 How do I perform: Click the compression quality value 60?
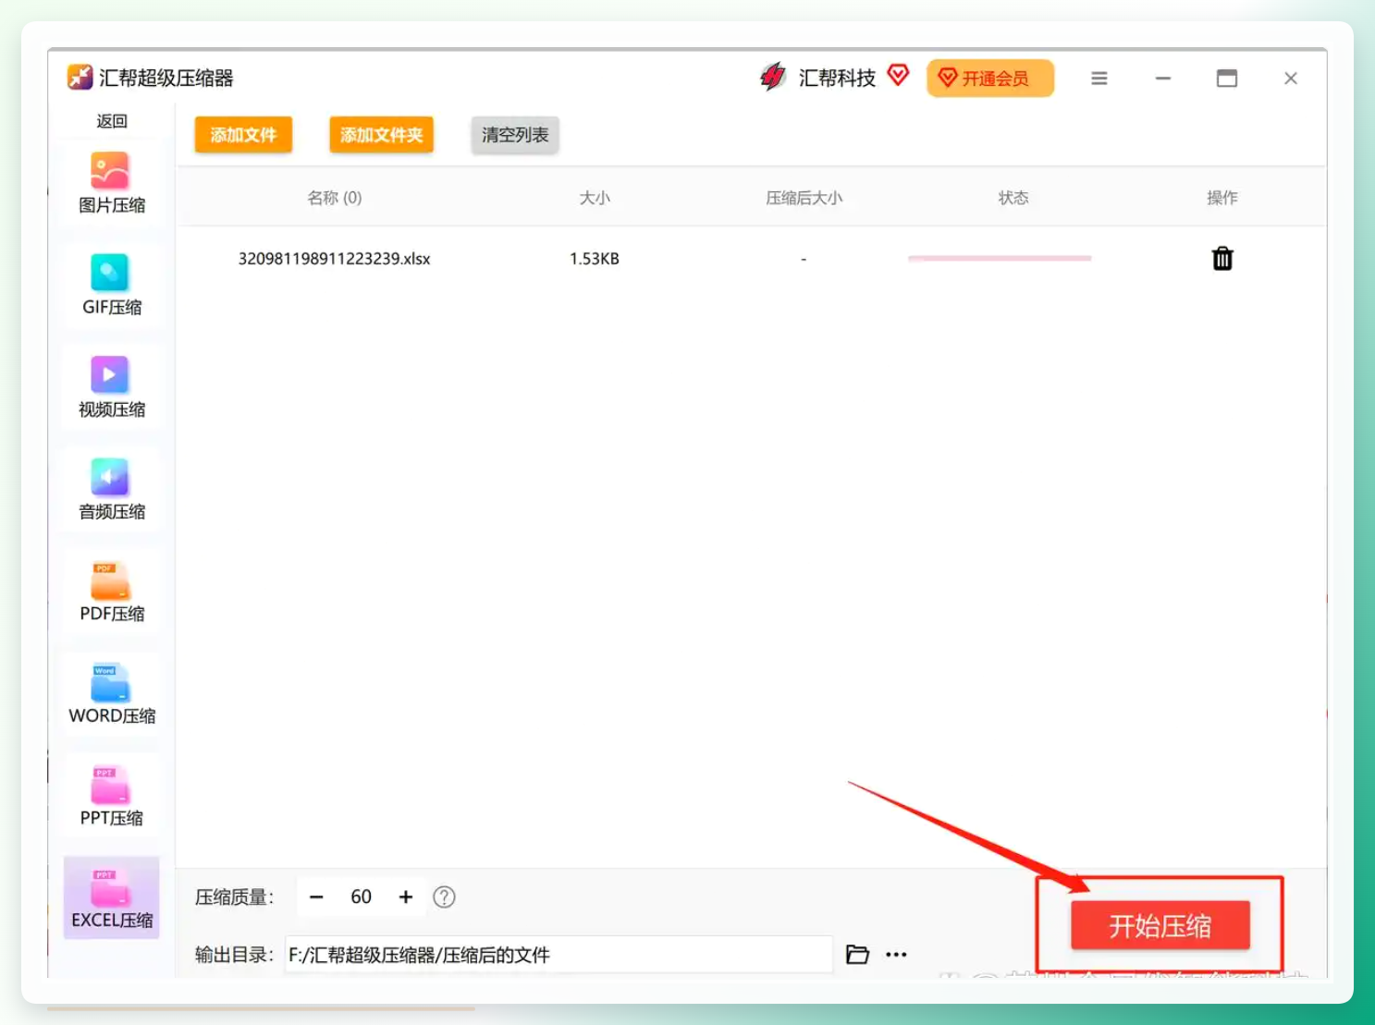[x=361, y=897]
